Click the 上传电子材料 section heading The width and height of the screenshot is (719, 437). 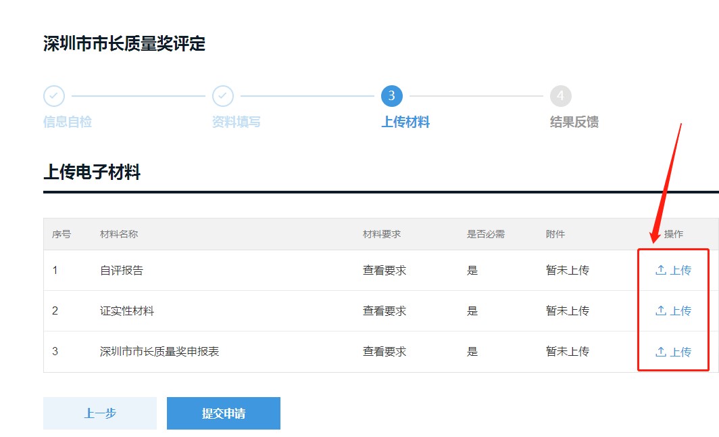point(92,172)
